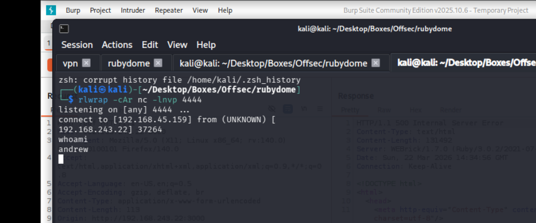Close the vpn terminal tab
Image resolution: width=536 pixels, height=223 pixels.
click(86, 63)
